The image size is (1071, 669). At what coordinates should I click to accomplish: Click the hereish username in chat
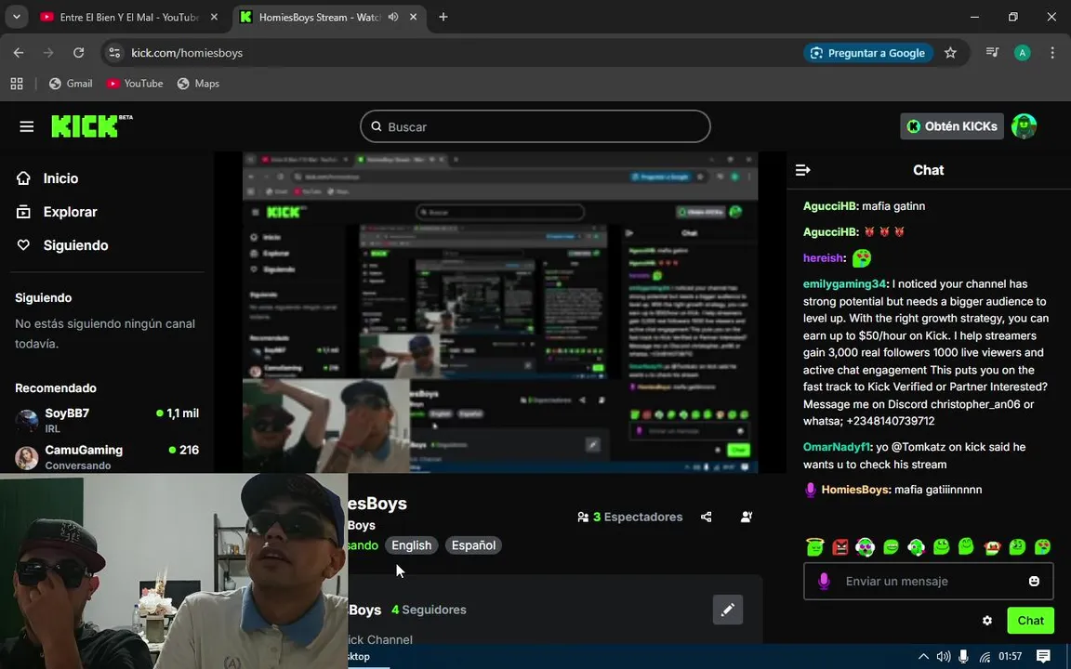[823, 258]
